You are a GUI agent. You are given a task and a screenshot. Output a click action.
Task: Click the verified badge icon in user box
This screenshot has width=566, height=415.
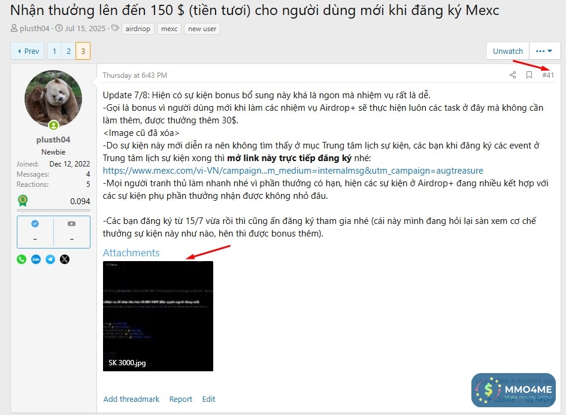click(35, 224)
